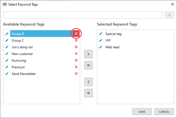Move selected tag to the right list
This screenshot has width=177, height=118.
click(x=88, y=54)
